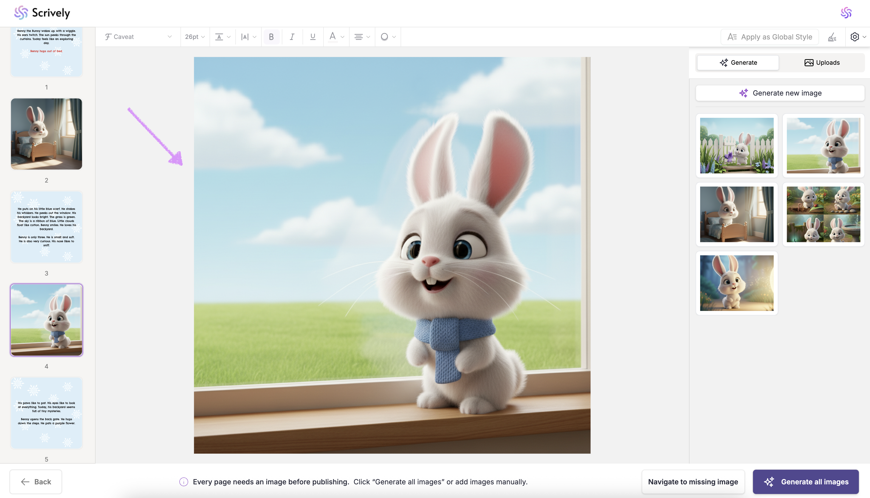Switch to the Uploads tab
870x498 pixels.
tap(822, 63)
